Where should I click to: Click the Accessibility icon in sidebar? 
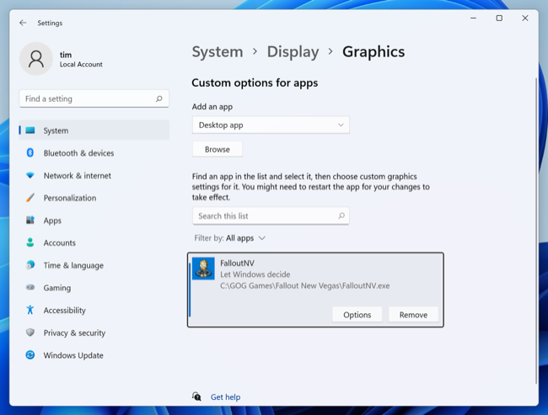click(x=30, y=311)
